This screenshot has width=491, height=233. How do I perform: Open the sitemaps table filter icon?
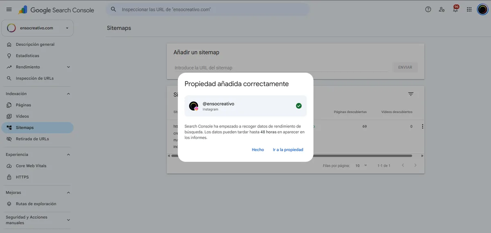pyautogui.click(x=411, y=94)
